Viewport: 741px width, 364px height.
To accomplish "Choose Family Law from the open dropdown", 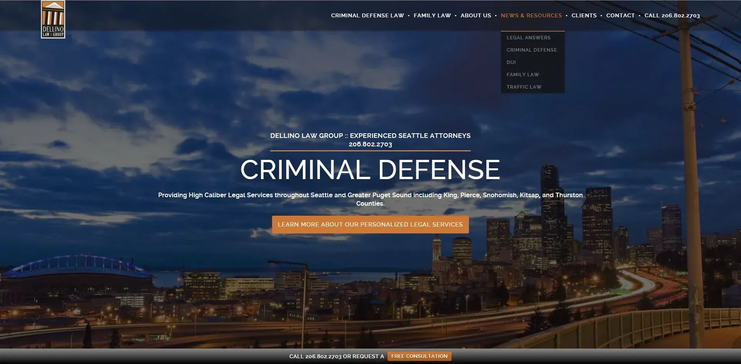I will [x=523, y=74].
